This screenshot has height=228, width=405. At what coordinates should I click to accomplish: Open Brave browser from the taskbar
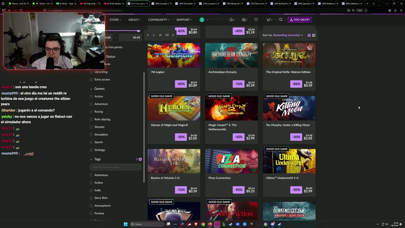(196, 224)
